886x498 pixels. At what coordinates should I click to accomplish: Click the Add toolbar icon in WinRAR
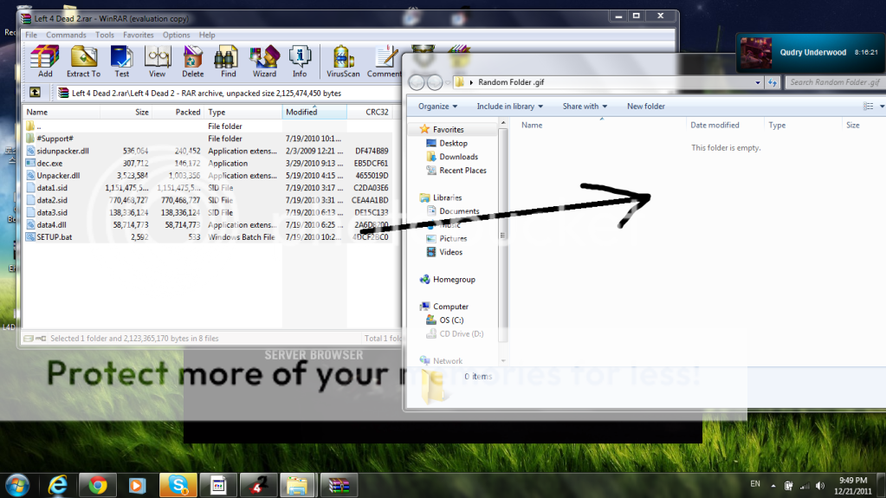pos(45,61)
